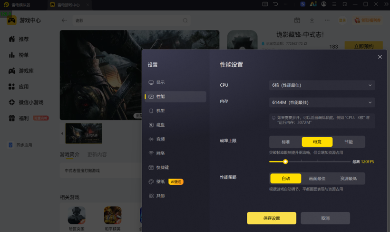Click the 登录 login avatar
The width and height of the screenshot is (390, 232).
(342, 20)
